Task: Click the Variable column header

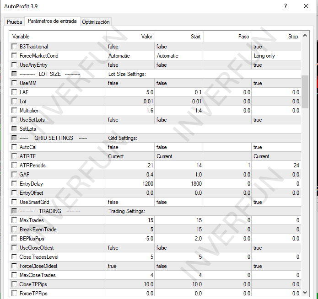Action: [x=58, y=37]
